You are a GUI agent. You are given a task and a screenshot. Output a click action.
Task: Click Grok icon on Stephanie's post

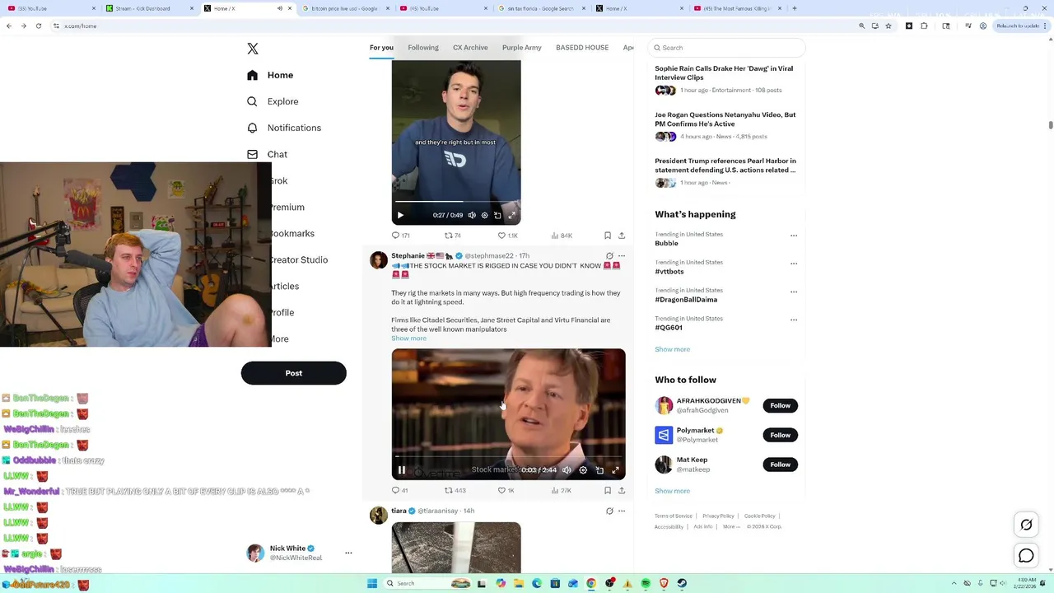click(x=609, y=256)
